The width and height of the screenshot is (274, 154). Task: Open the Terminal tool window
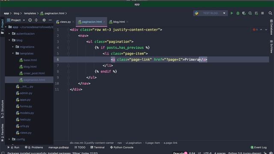pos(97,147)
